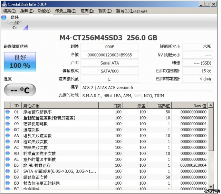Image resolution: width=221 pixels, height=194 pixels.
Task: Click the scrollbar down arrow in attribute list
Action: [x=211, y=187]
